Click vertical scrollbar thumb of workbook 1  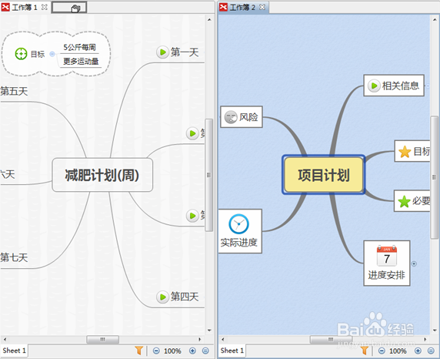click(209, 175)
